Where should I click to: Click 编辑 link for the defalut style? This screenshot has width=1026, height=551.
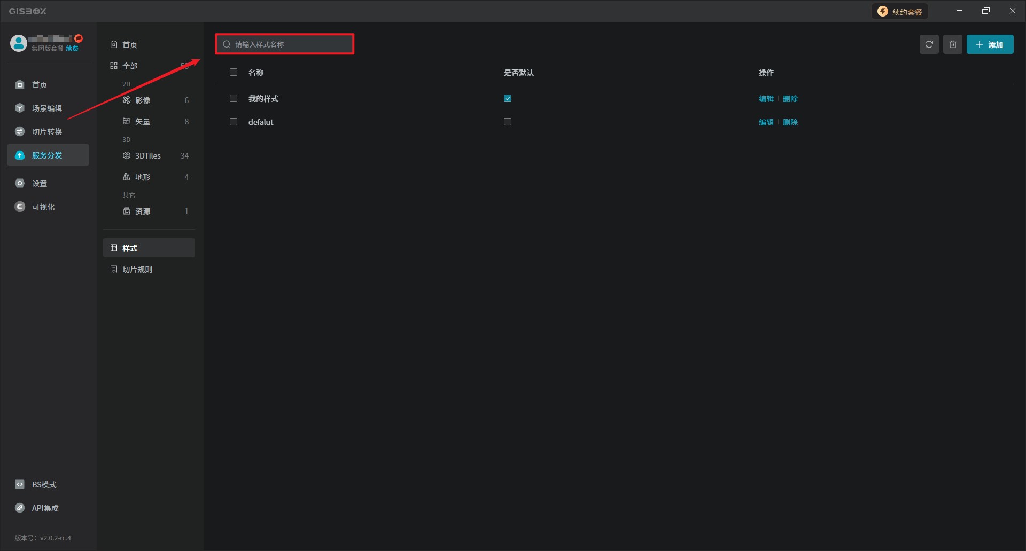coord(766,122)
